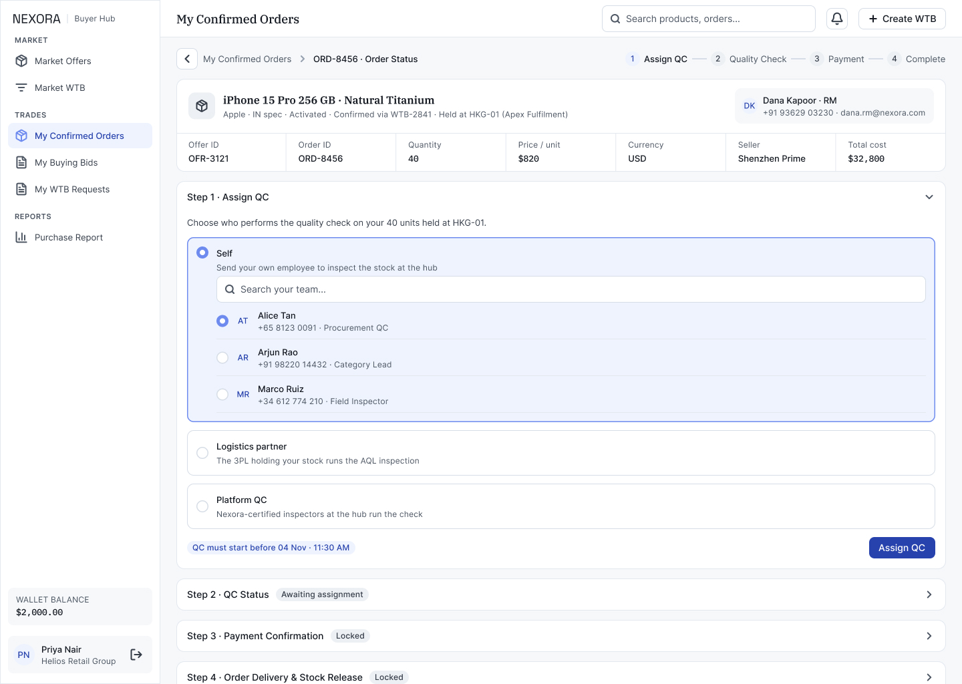
Task: Click the iPhone 15 Pro 256 GB title
Action: click(x=329, y=100)
